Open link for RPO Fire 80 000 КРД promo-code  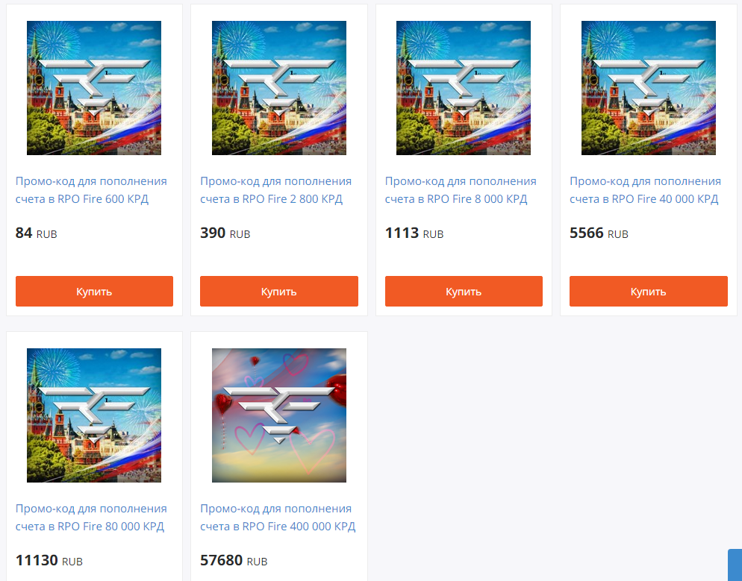click(x=91, y=518)
